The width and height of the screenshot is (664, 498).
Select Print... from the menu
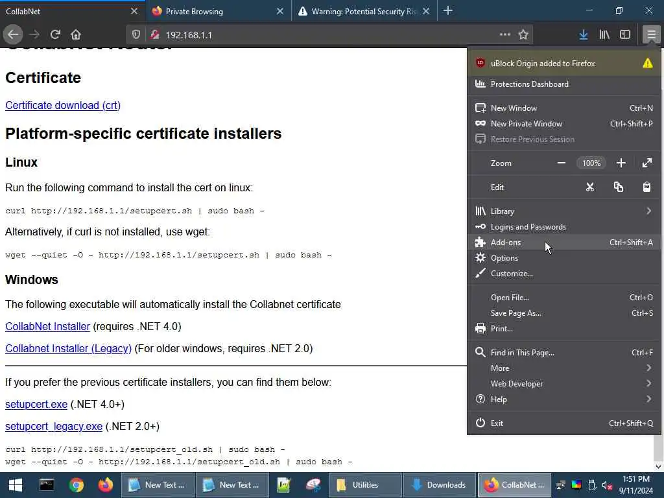coord(564,328)
